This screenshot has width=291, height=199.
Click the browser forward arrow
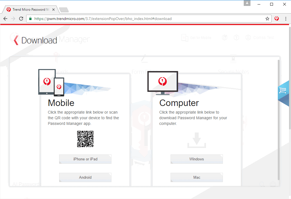coord(13,19)
